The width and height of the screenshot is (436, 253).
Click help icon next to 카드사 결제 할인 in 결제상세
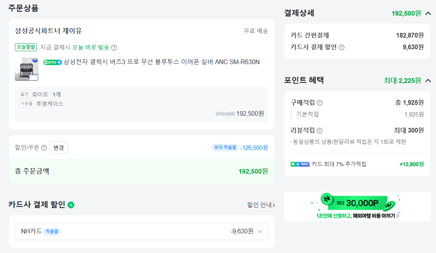[x=342, y=47]
